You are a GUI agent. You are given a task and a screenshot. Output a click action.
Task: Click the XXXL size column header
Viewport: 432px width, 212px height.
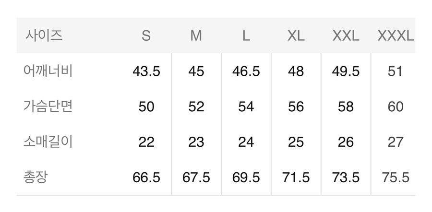click(396, 36)
